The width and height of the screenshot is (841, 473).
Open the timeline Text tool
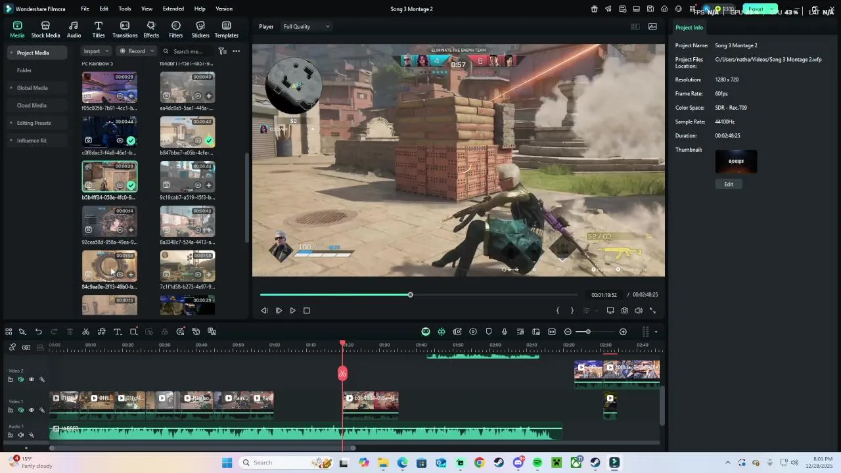coord(117,332)
